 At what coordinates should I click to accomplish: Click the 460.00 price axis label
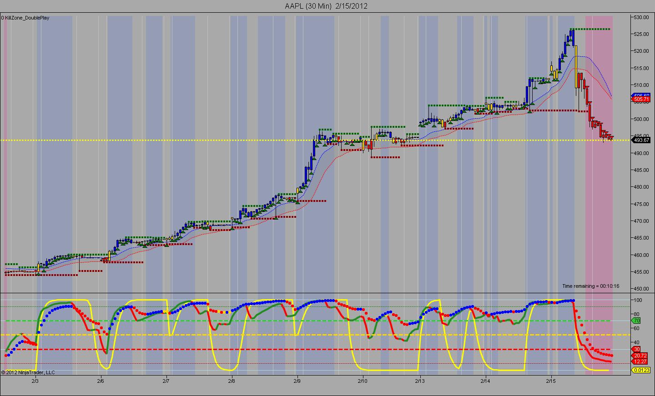click(640, 255)
